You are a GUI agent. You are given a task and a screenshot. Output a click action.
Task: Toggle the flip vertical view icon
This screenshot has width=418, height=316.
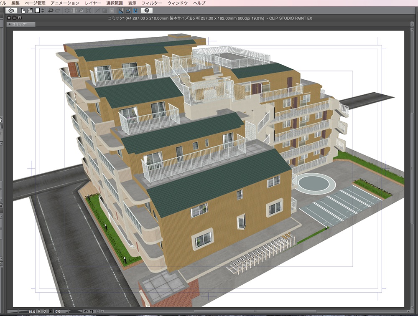[128, 11]
